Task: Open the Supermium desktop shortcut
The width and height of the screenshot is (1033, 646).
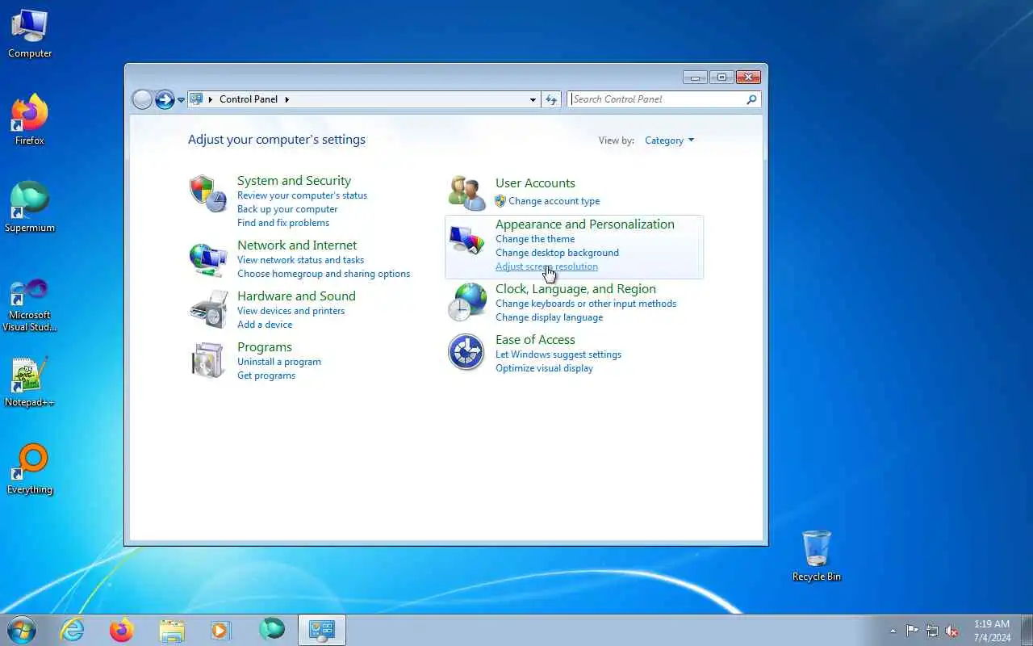Action: (x=30, y=207)
